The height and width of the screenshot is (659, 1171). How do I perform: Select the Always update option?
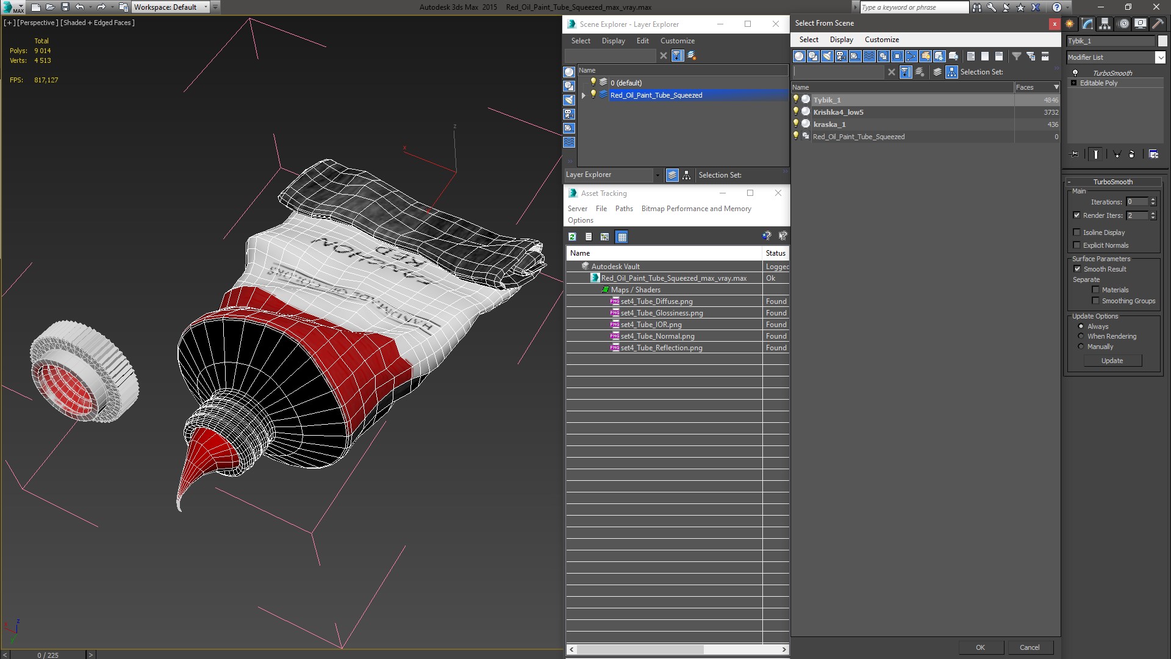point(1081,326)
